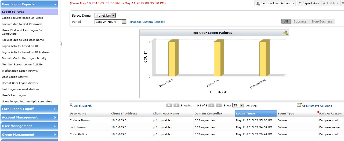
Task: Click Chris.Phillips in the table
Action: 78,134
